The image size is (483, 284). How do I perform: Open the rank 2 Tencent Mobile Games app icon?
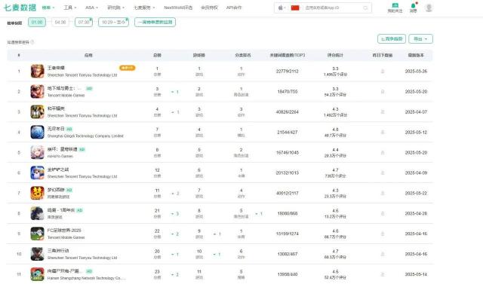coord(37,92)
